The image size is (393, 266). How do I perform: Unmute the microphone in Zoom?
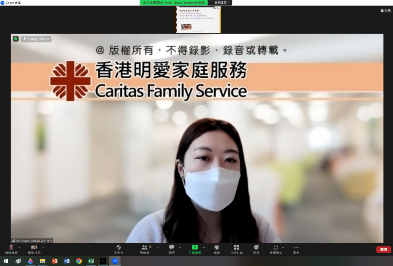pyautogui.click(x=11, y=249)
